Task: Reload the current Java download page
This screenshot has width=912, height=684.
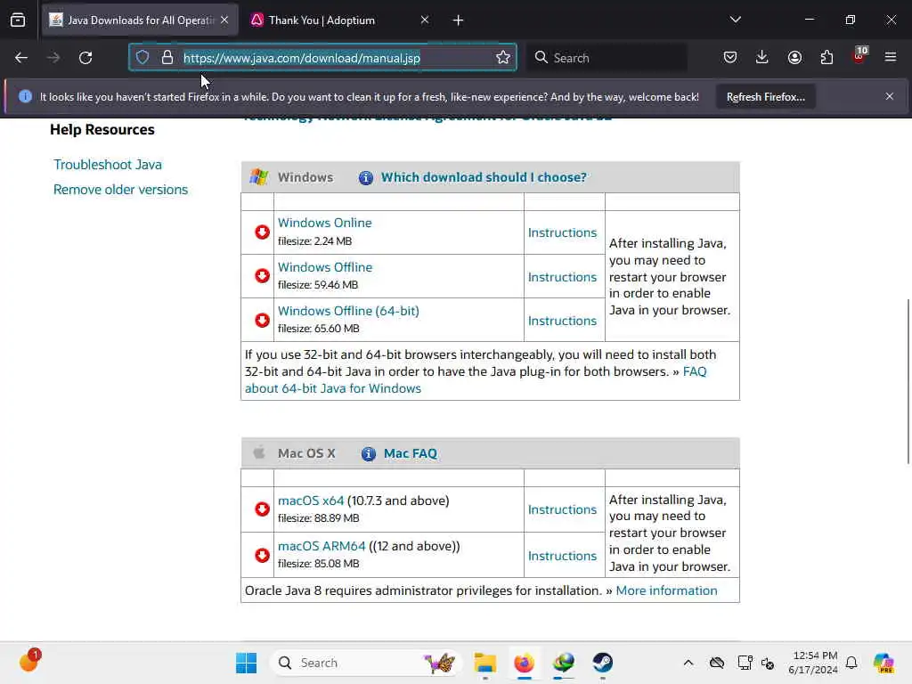Action: coord(85,58)
